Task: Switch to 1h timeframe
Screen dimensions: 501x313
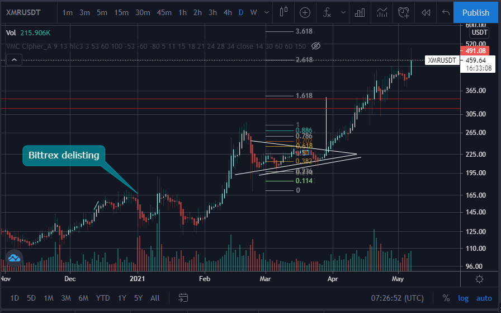Action: coord(182,12)
